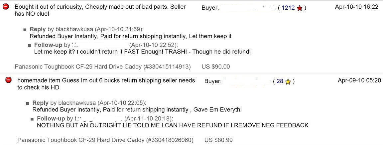Open buyer feedback score 1212
Image resolution: width=383 pixels, height=149 pixels.
[x=288, y=8]
